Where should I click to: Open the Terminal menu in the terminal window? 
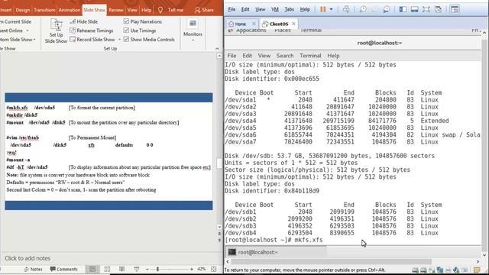tap(310, 56)
